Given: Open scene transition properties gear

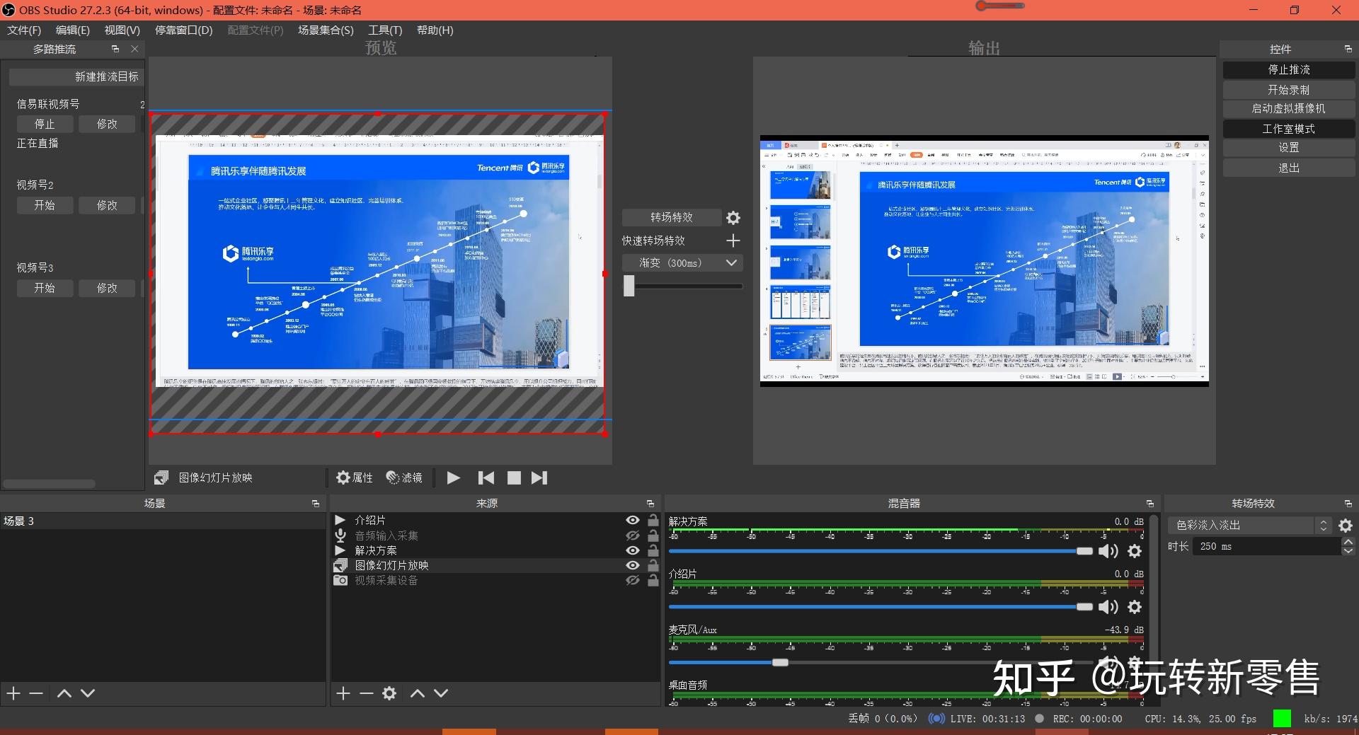Looking at the screenshot, I should pos(1346,526).
